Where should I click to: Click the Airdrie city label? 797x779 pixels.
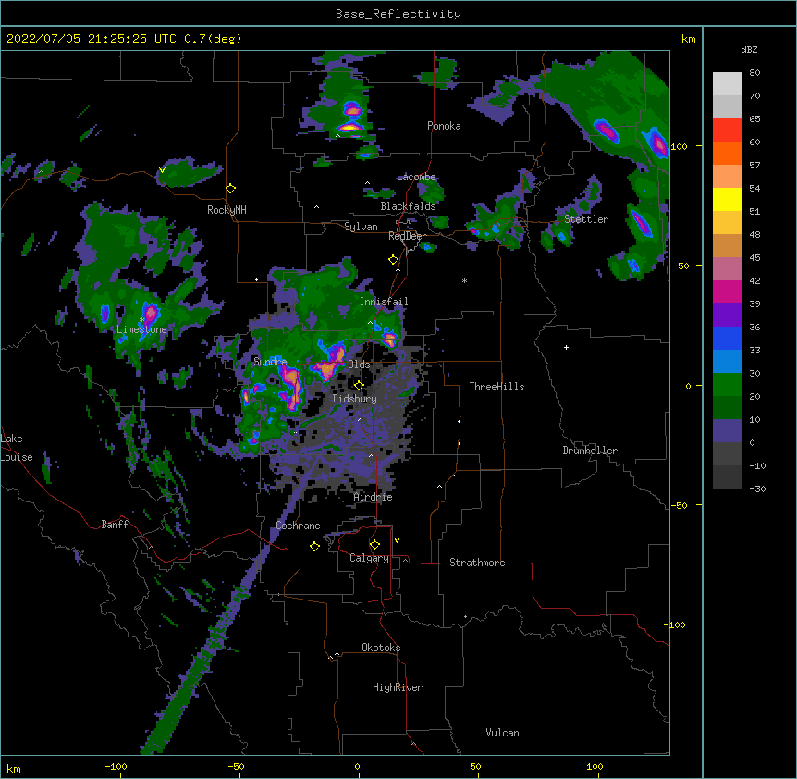(374, 497)
